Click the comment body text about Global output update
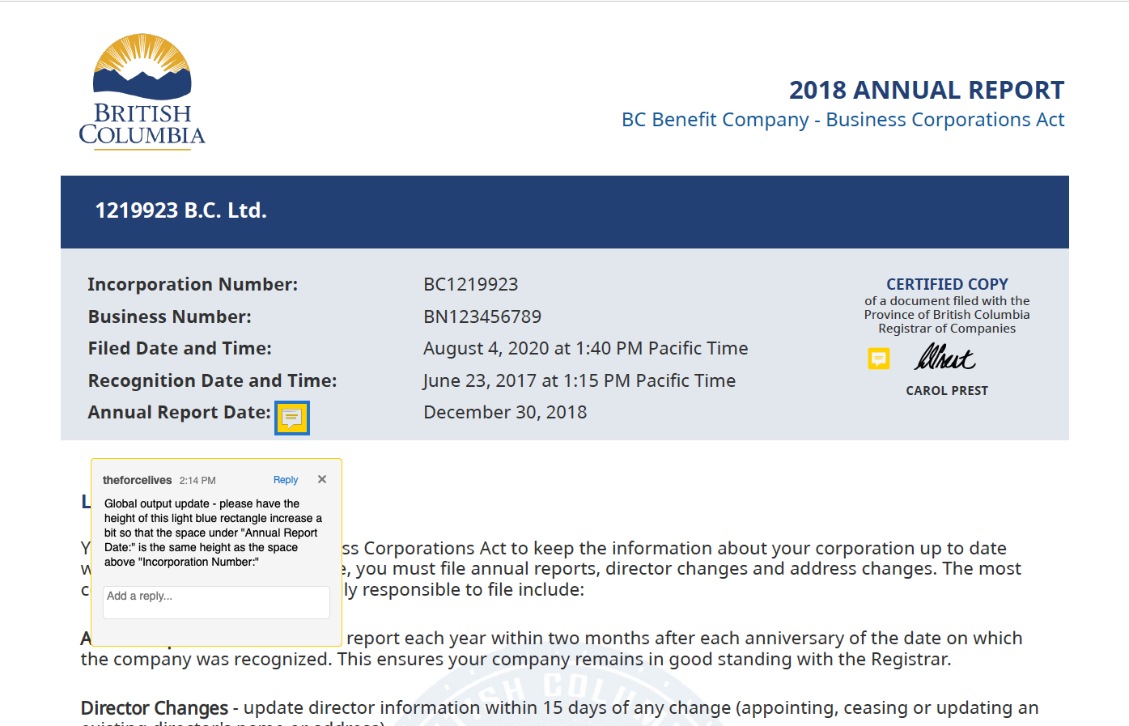Screen dimensions: 1129x726 (x=213, y=533)
